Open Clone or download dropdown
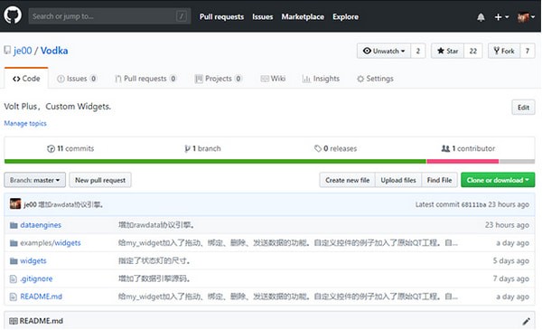The width and height of the screenshot is (542, 330). (498, 180)
